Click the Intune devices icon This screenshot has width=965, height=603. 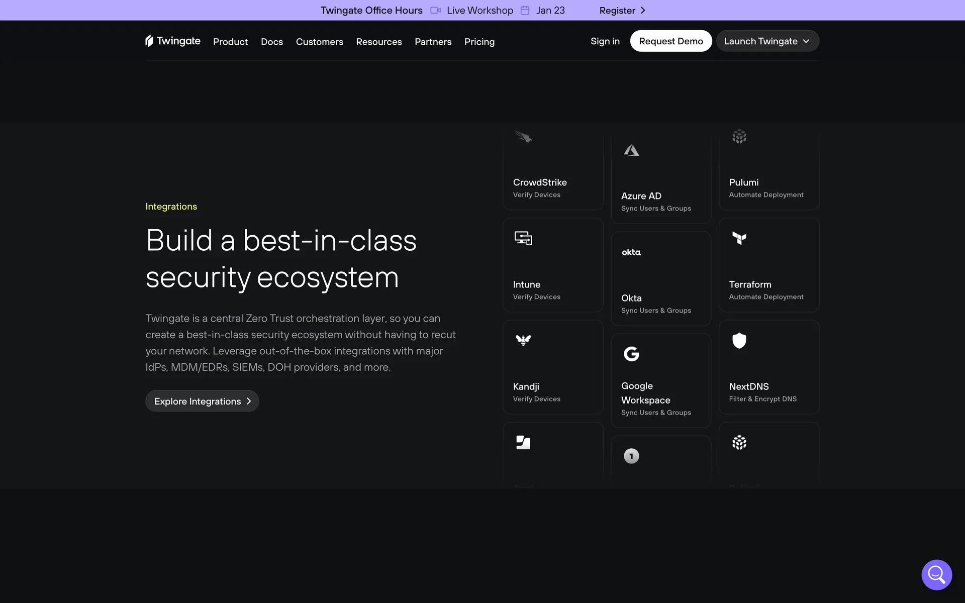tap(523, 238)
